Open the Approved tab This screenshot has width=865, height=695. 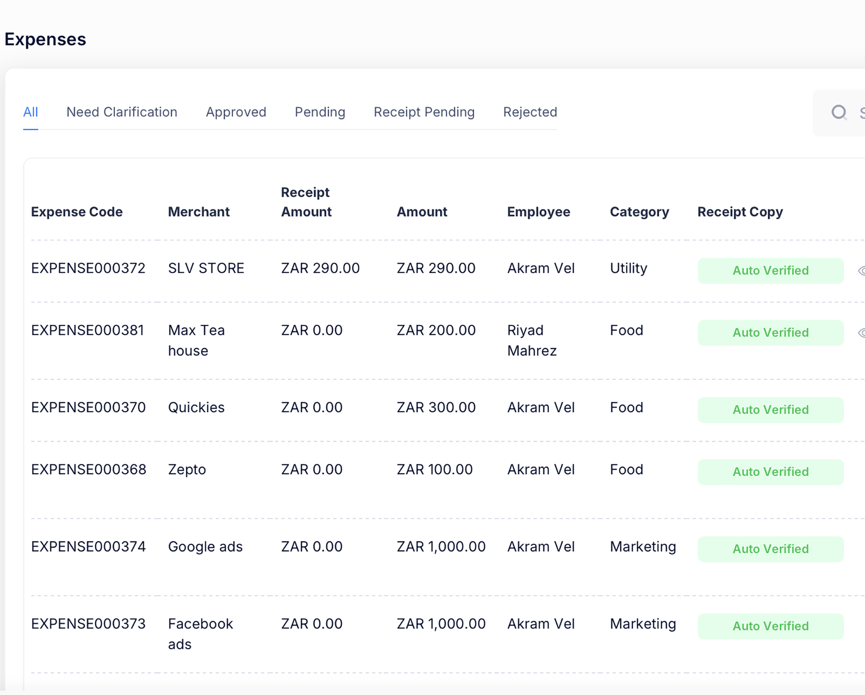click(236, 112)
